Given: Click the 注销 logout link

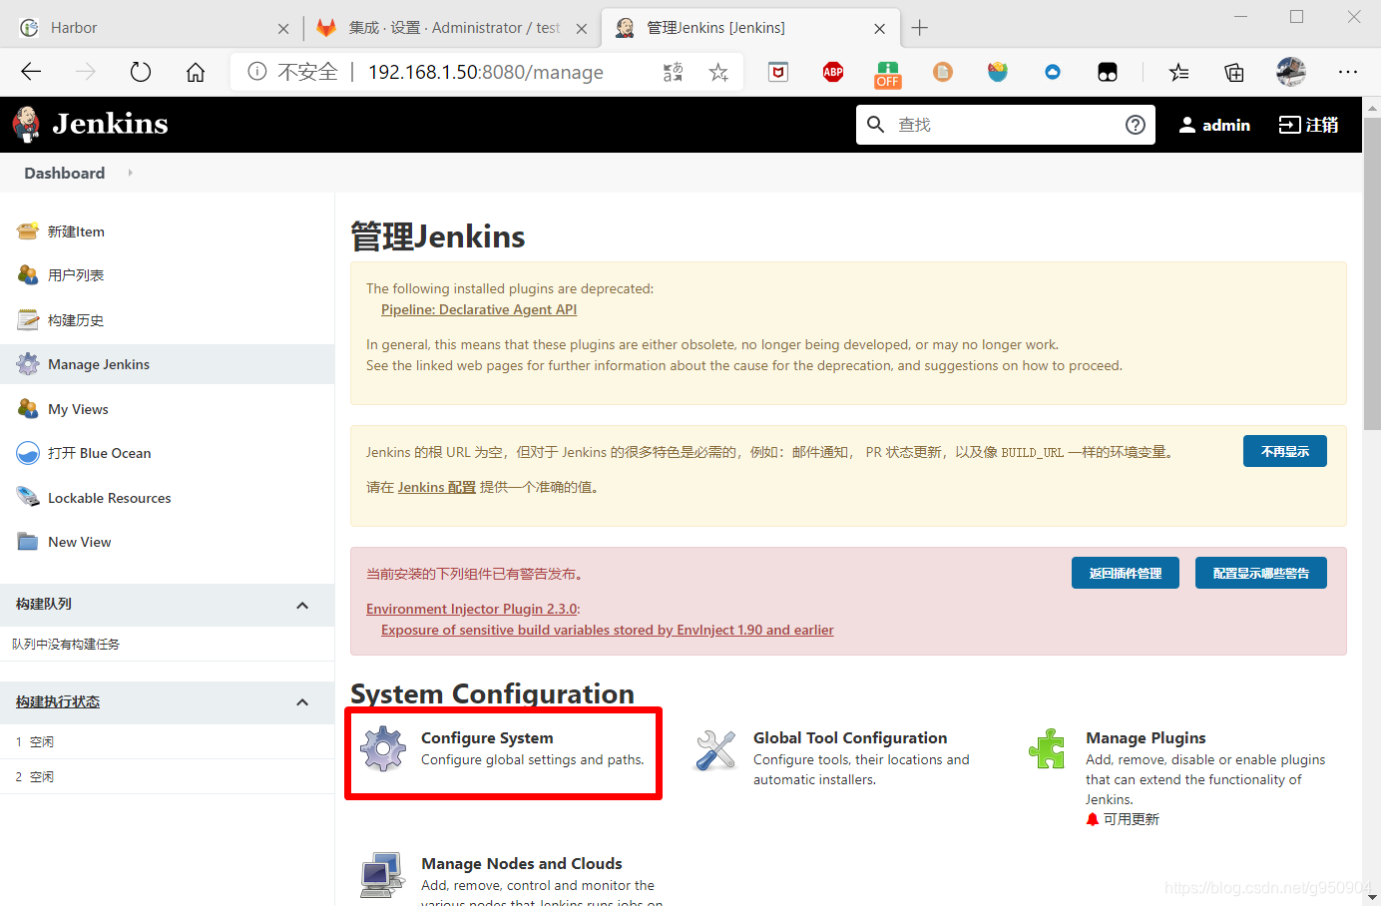Looking at the screenshot, I should point(1308,125).
